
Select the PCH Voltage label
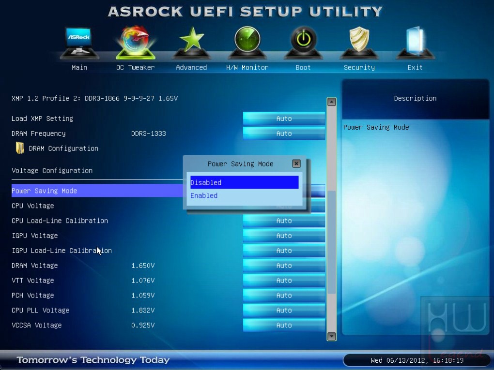33,296
